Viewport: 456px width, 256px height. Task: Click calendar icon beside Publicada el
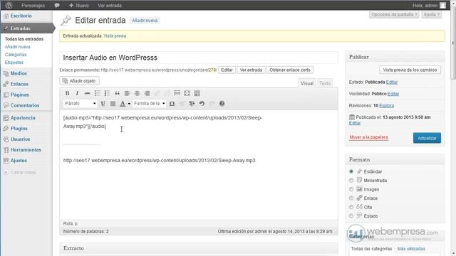tap(352, 117)
